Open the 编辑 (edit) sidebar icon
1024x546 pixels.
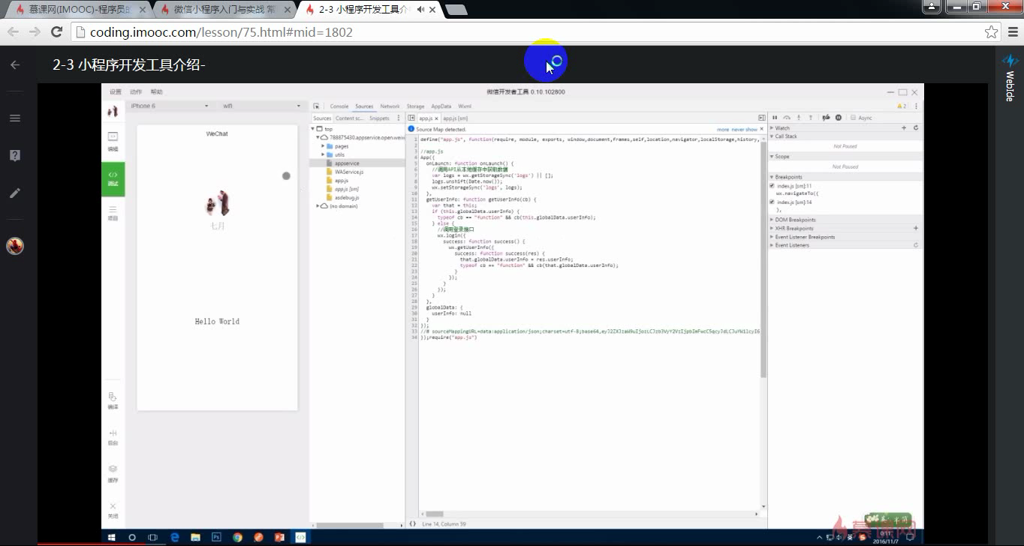click(113, 140)
